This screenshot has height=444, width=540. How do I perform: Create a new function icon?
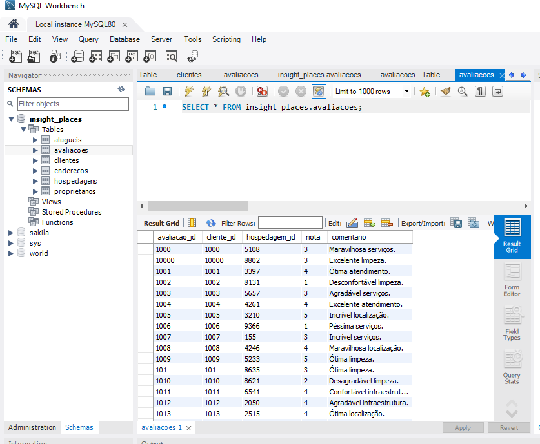(x=150, y=56)
